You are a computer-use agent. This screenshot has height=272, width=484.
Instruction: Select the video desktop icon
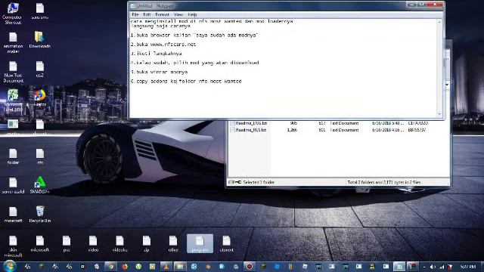tap(93, 243)
